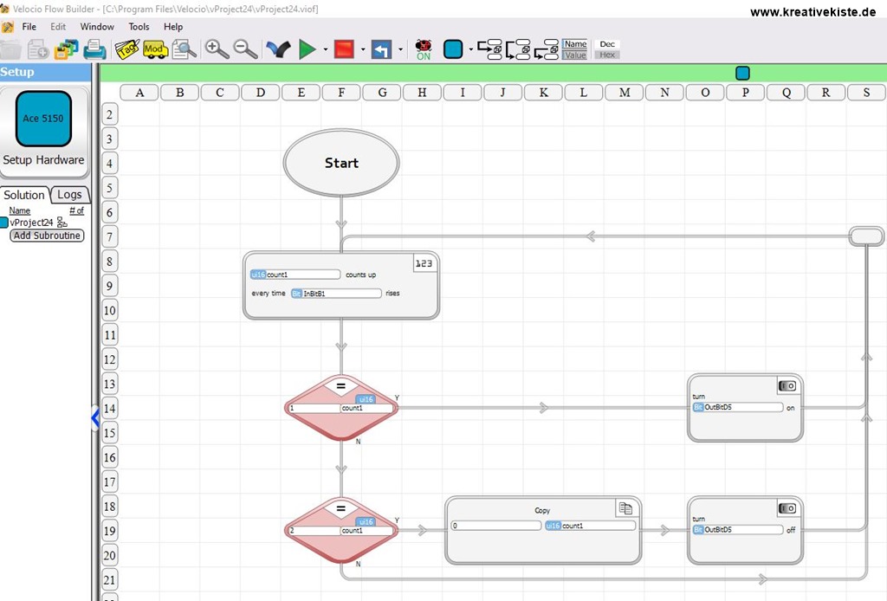Open the Tools menu

tap(139, 26)
